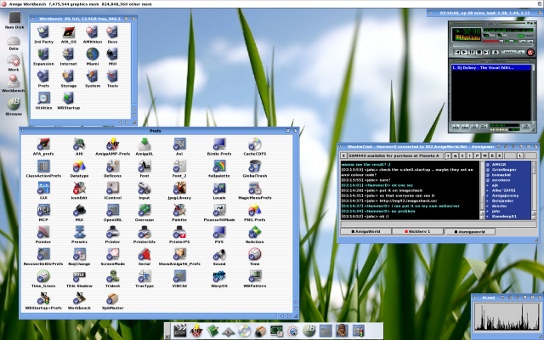Open the Ram Disk desktop icon
The height and width of the screenshot is (340, 544).
pos(14,20)
